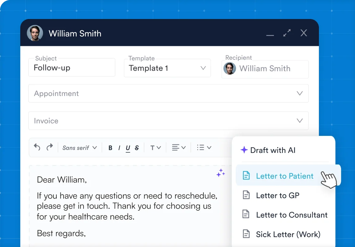
Task: Click document icon next to Letter to GP
Action: click(x=246, y=195)
